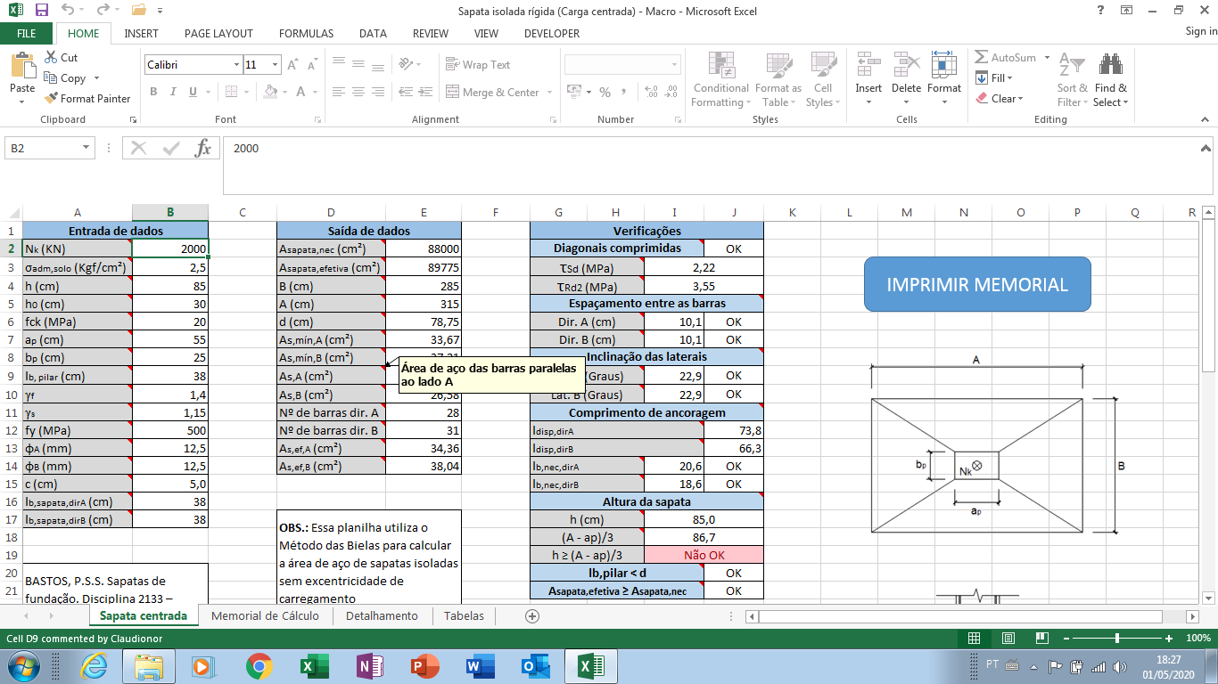
Task: Click the Insert Function fx icon
Action: [203, 148]
